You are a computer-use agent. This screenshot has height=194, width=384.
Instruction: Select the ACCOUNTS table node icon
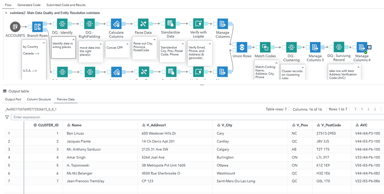pyautogui.click(x=15, y=27)
